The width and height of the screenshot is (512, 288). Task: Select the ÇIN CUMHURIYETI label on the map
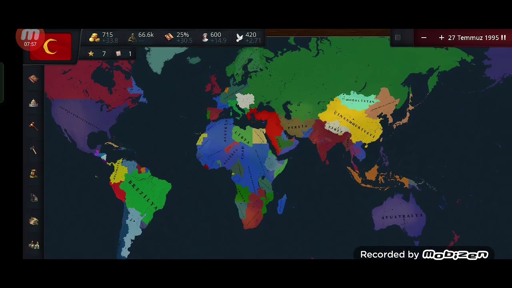pyautogui.click(x=355, y=124)
